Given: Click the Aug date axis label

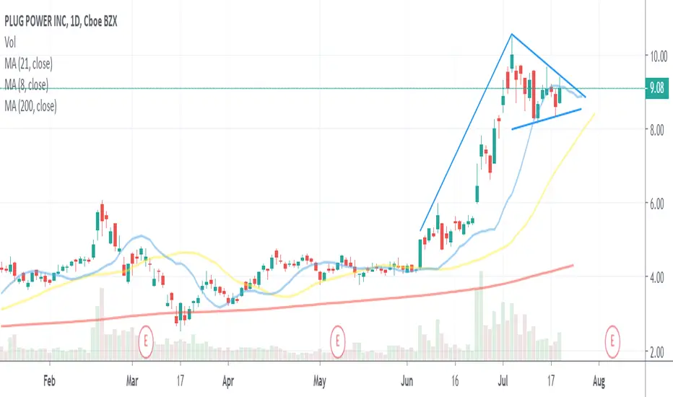Looking at the screenshot, I should coord(599,381).
